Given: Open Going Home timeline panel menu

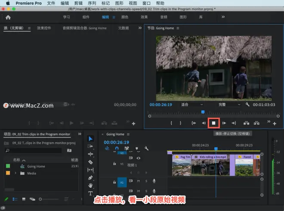Looking at the screenshot, I should (128, 134).
